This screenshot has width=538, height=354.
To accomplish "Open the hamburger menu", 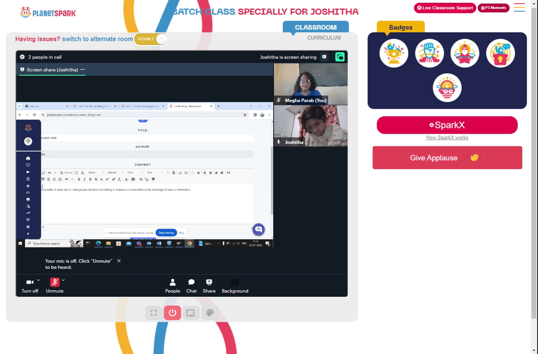I will click(519, 8).
